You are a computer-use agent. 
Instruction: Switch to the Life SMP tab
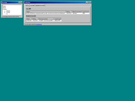32,5
